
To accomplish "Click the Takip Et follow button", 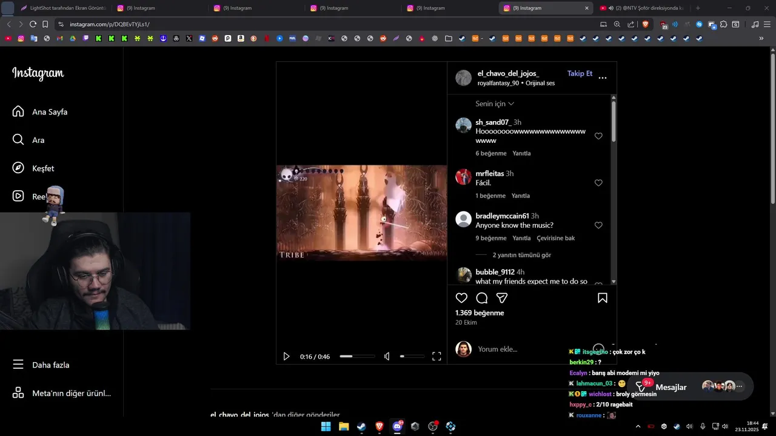I will coord(580,73).
